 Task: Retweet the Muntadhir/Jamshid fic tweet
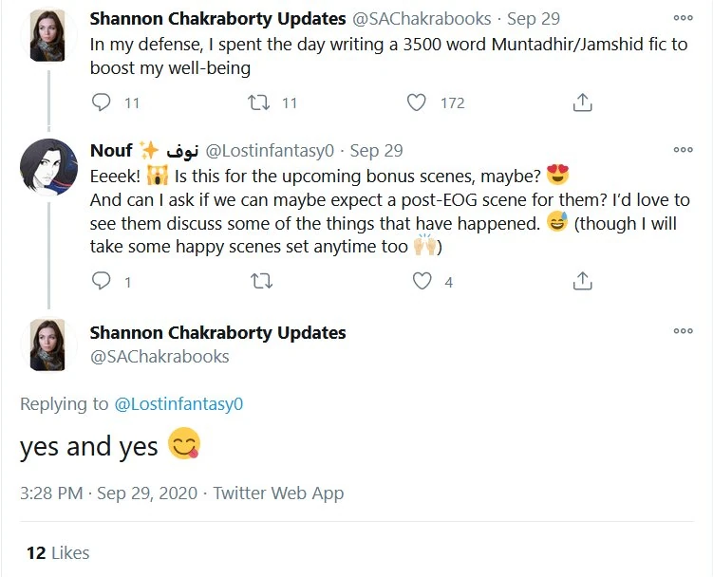(259, 102)
